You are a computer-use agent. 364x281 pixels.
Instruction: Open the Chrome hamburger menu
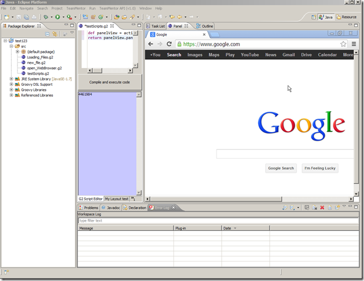coord(354,44)
